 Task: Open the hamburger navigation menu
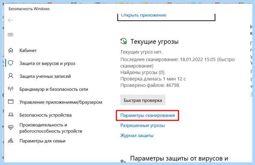pos(10,34)
